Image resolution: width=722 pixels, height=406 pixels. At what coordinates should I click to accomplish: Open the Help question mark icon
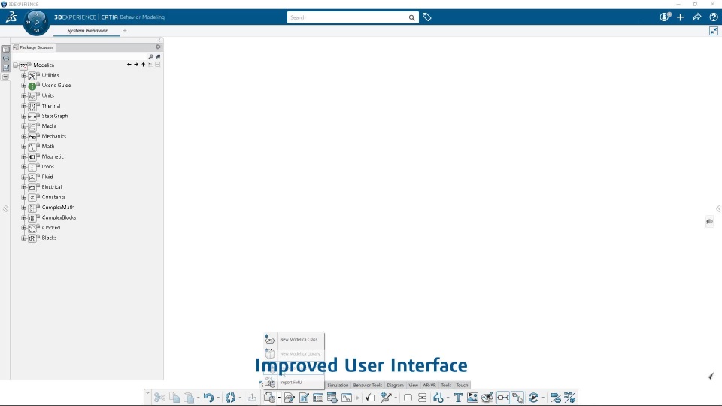coord(714,17)
